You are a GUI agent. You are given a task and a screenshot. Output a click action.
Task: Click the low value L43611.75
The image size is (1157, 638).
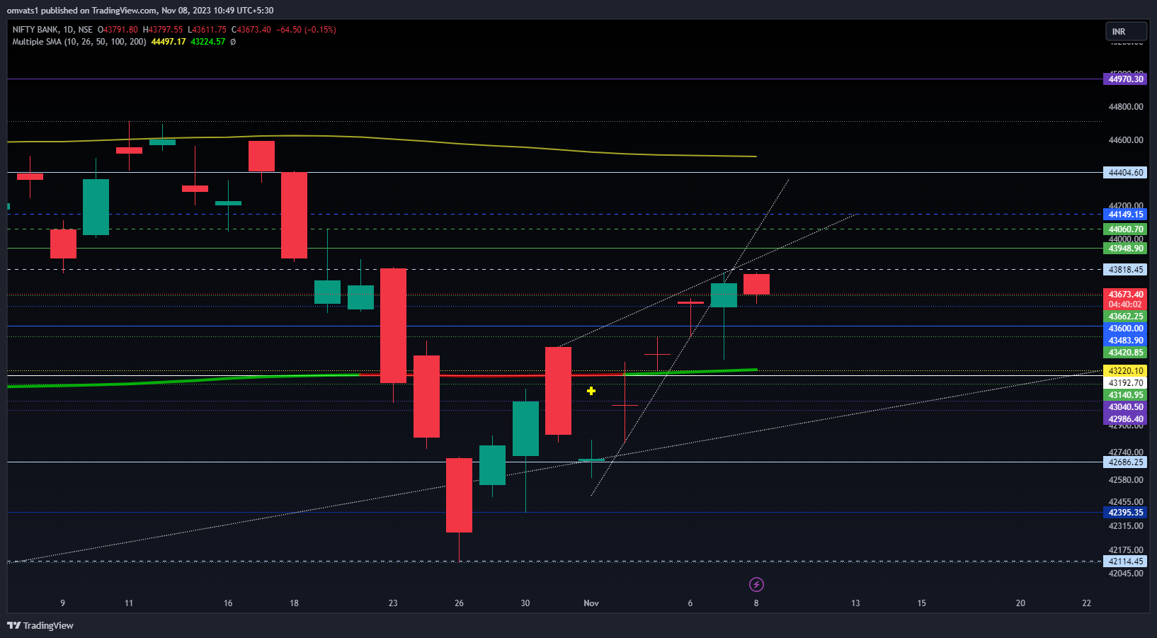(207, 30)
